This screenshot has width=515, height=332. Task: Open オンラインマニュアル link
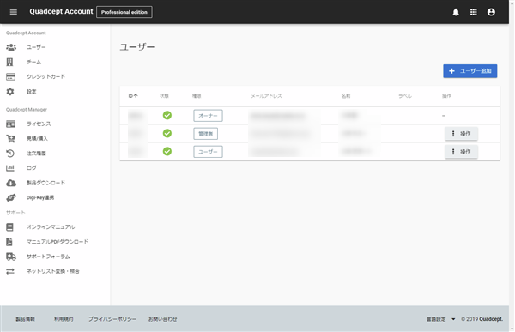click(51, 227)
